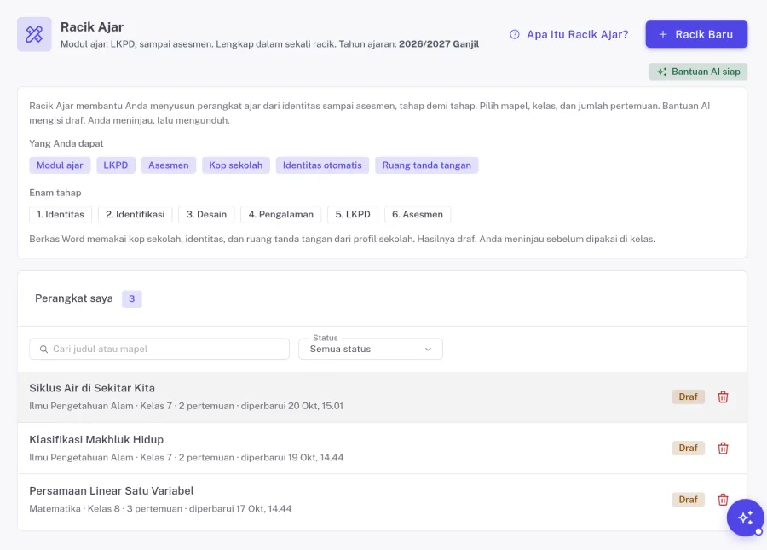This screenshot has height=550, width=767.
Task: Click the Bantuan AI siap badge
Action: (698, 72)
